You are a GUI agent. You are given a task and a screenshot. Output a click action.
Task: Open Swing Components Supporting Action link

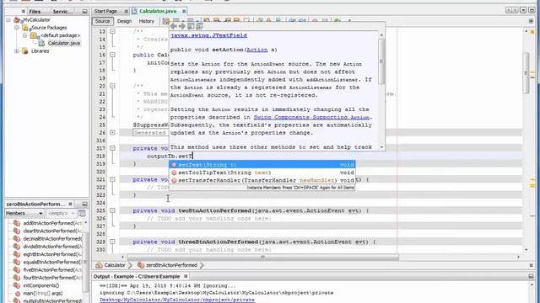[311, 118]
